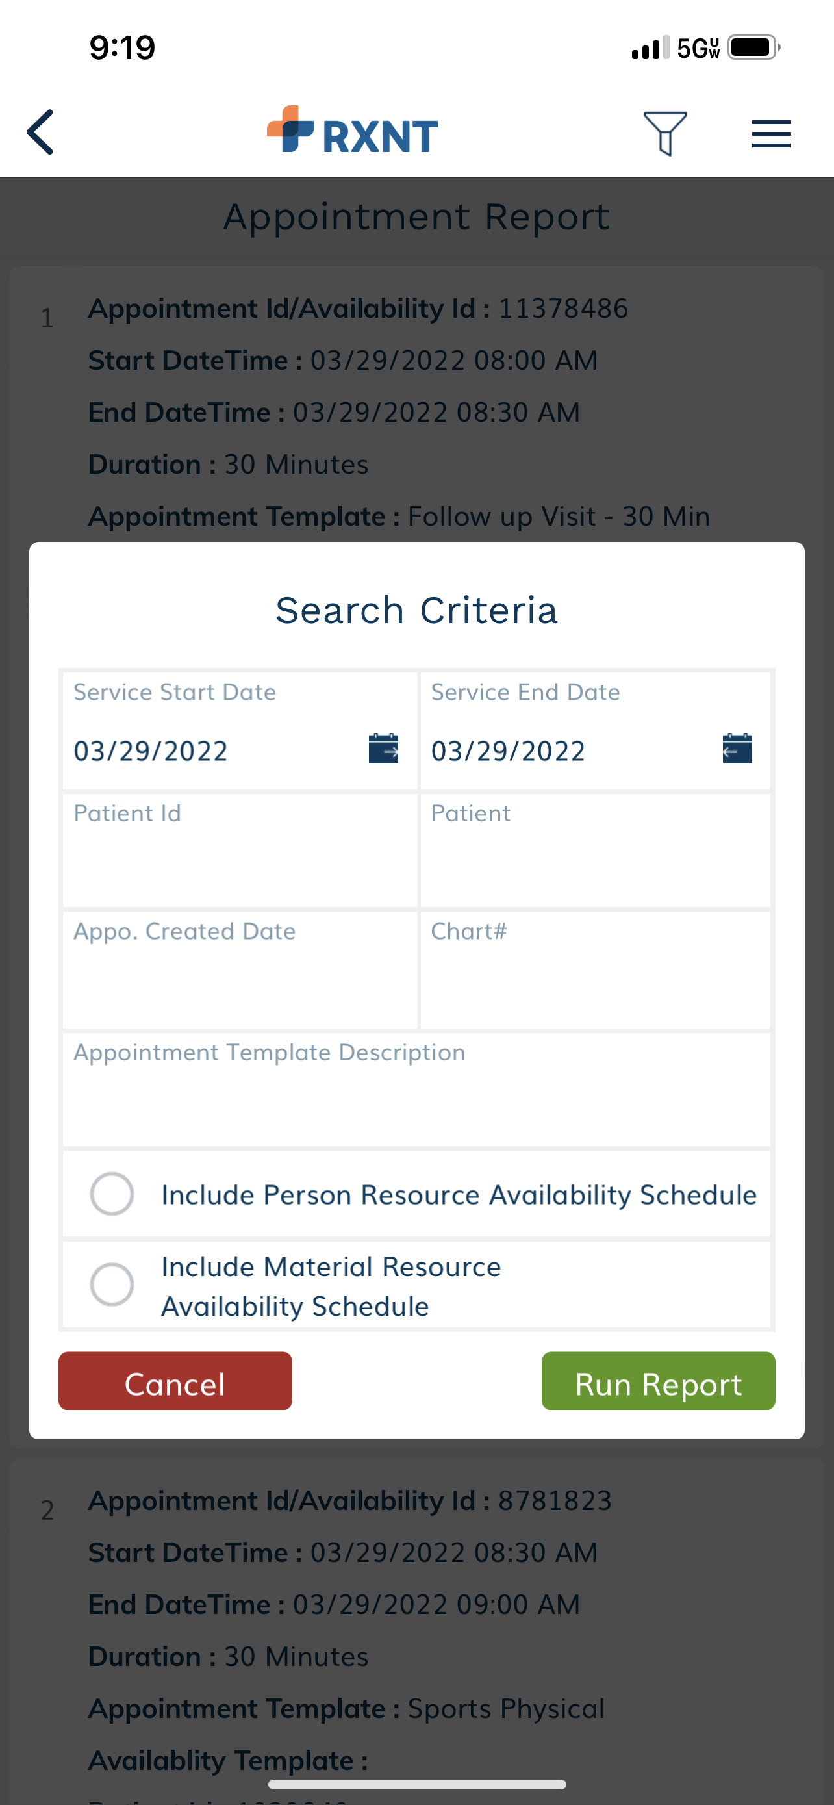This screenshot has height=1805, width=834.
Task: Focus the Patient Id input field
Action: click(240, 851)
